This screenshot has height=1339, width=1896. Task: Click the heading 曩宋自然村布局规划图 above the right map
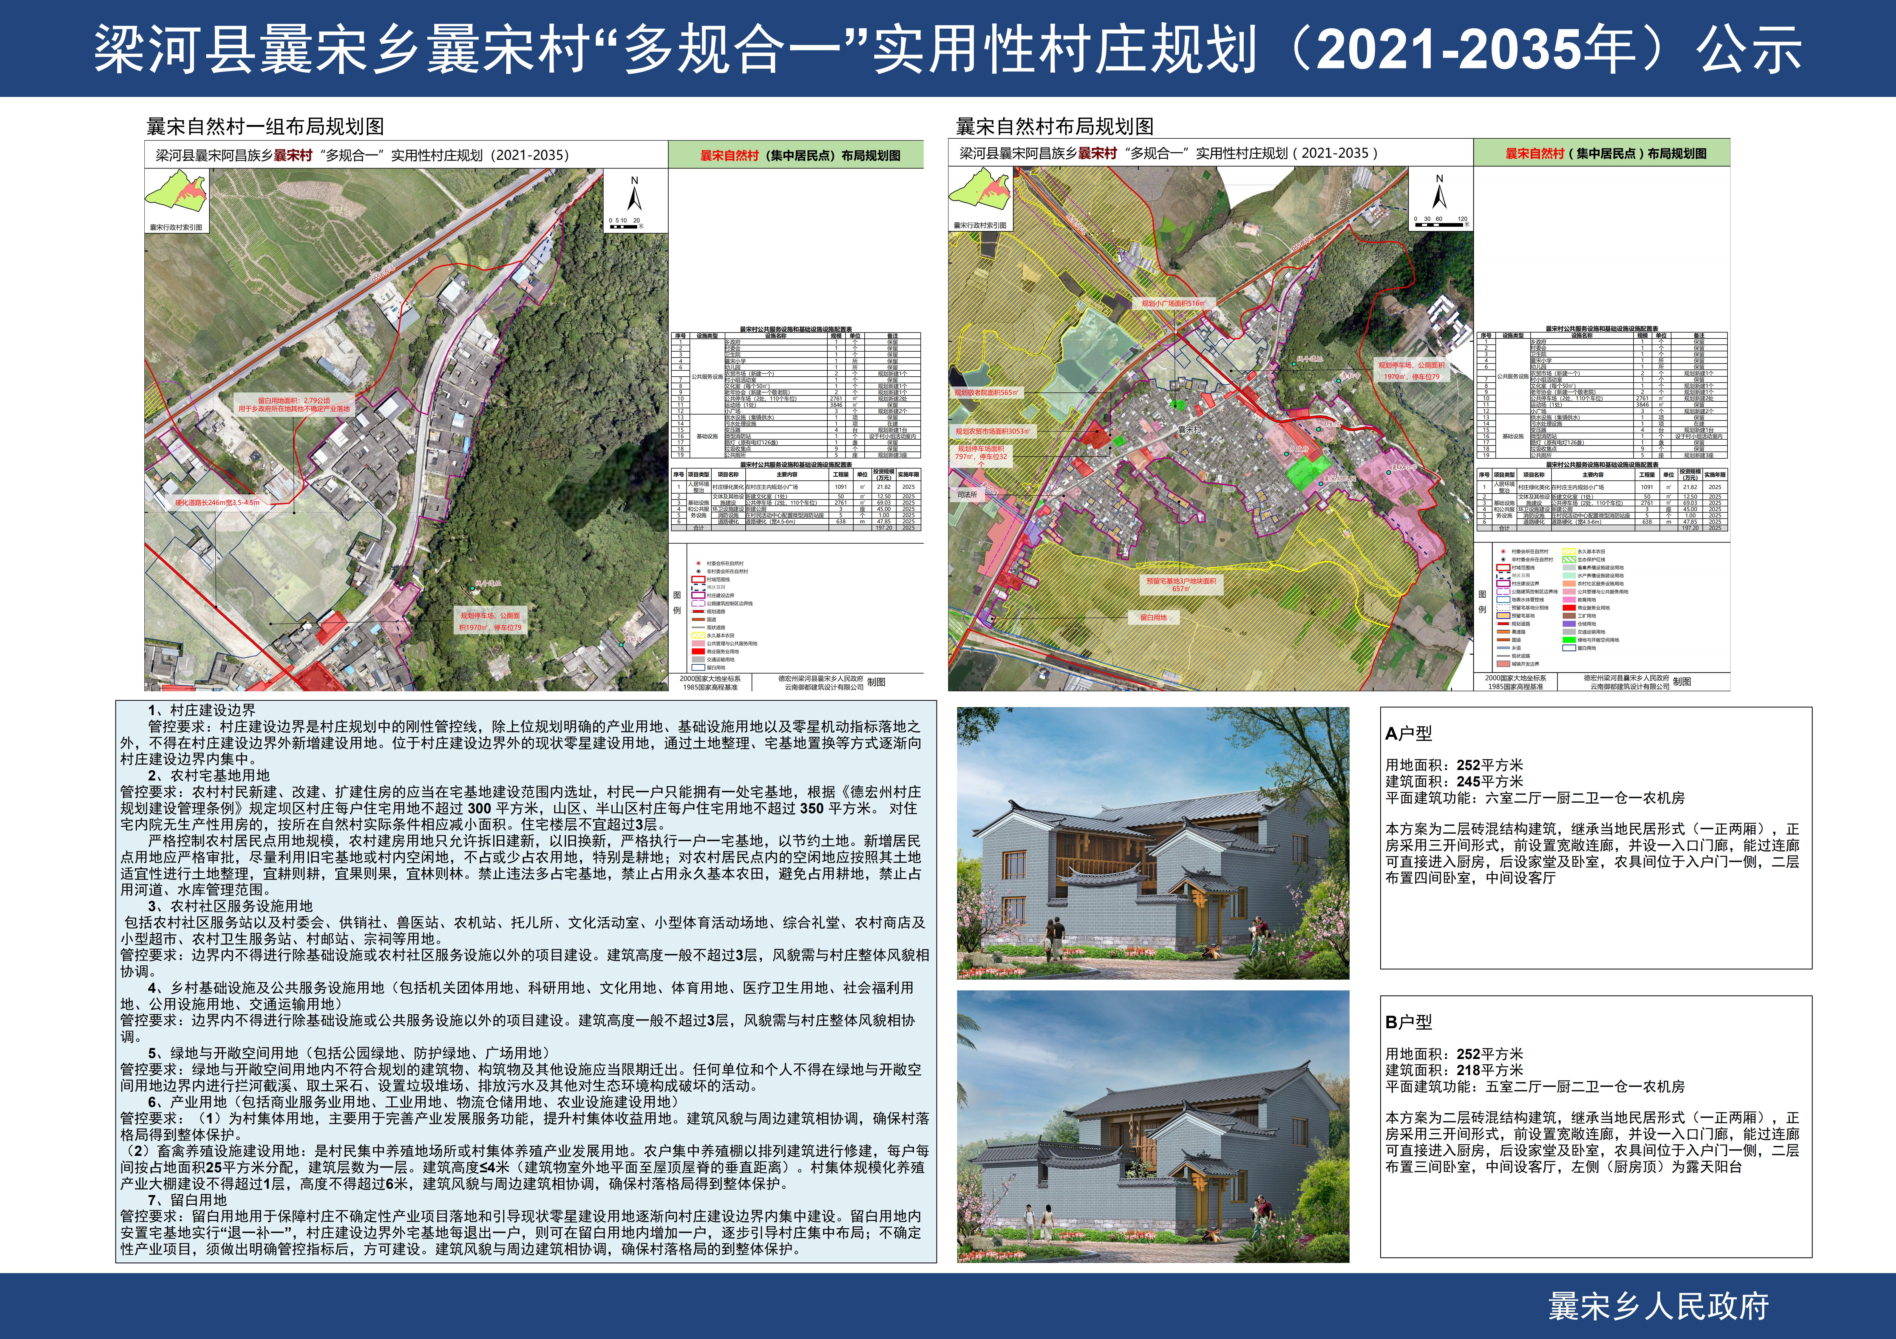pyautogui.click(x=1055, y=126)
